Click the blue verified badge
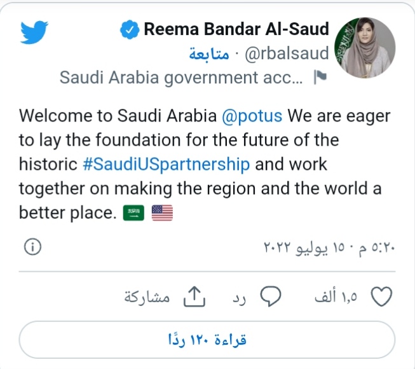Image resolution: width=415 pixels, height=369 pixels. point(129,29)
